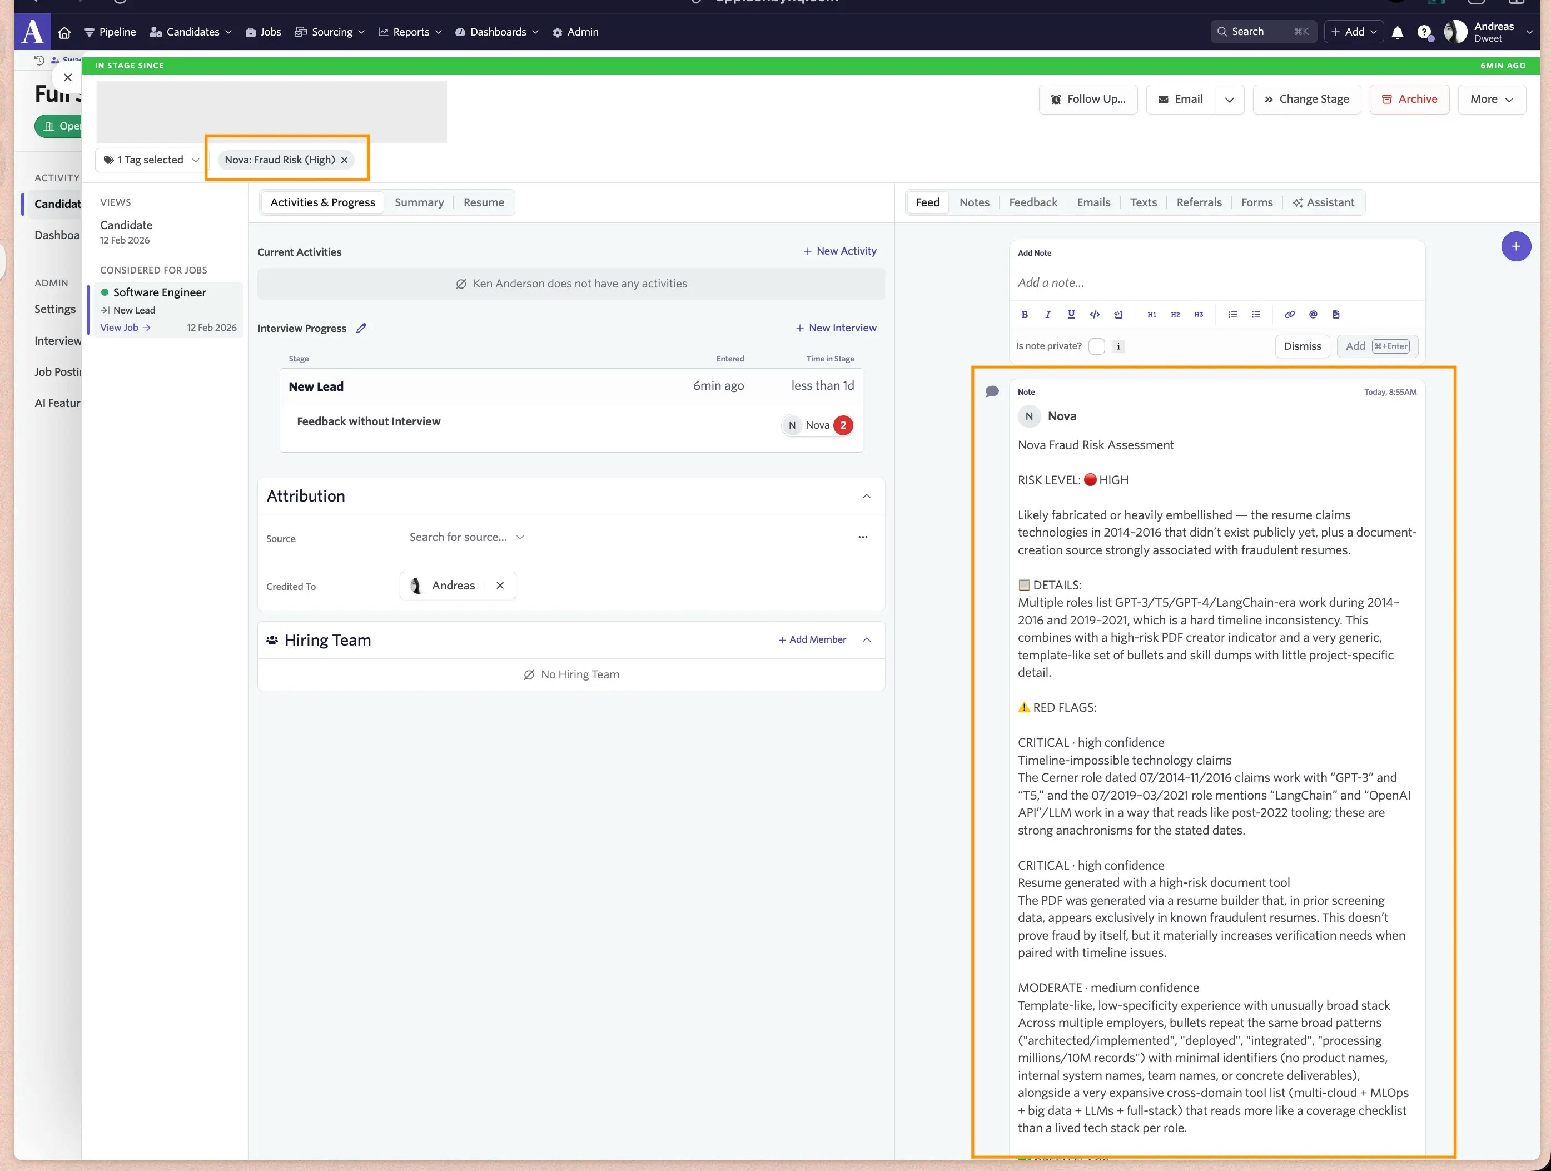
Task: Click the Change Stage button
Action: (x=1306, y=100)
